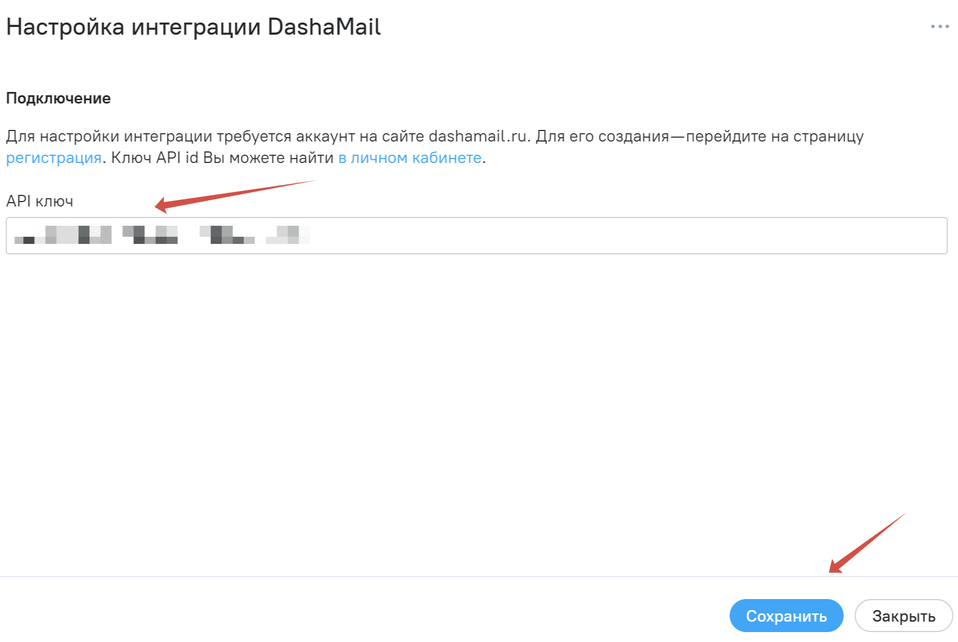
Task: Click the outlined Закрыть button
Action: pyautogui.click(x=903, y=616)
